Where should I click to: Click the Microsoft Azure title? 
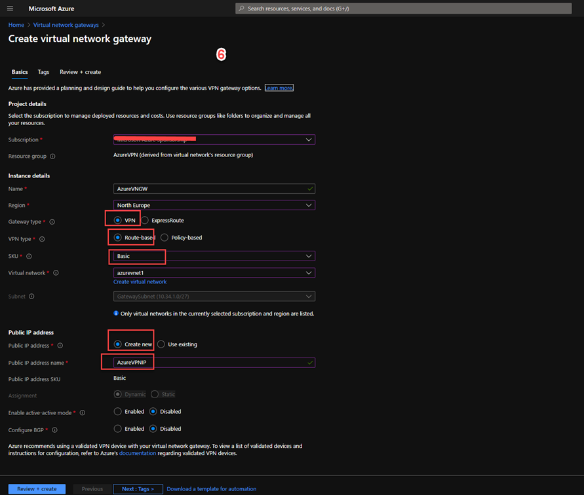51,9
